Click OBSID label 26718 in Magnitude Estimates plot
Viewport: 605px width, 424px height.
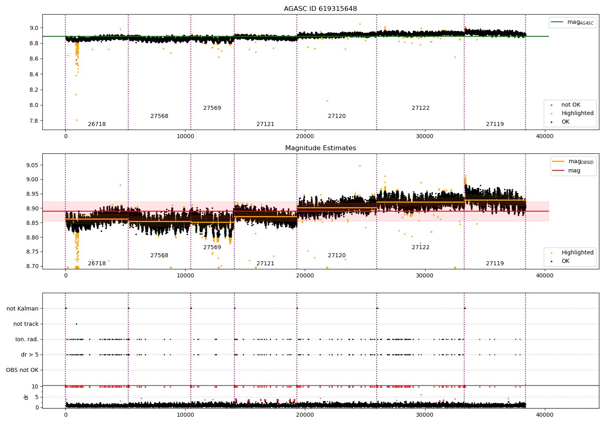point(97,264)
